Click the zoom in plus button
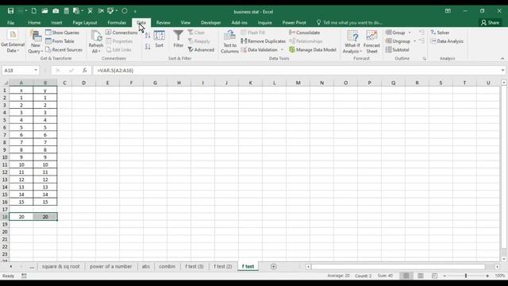 click(487, 276)
